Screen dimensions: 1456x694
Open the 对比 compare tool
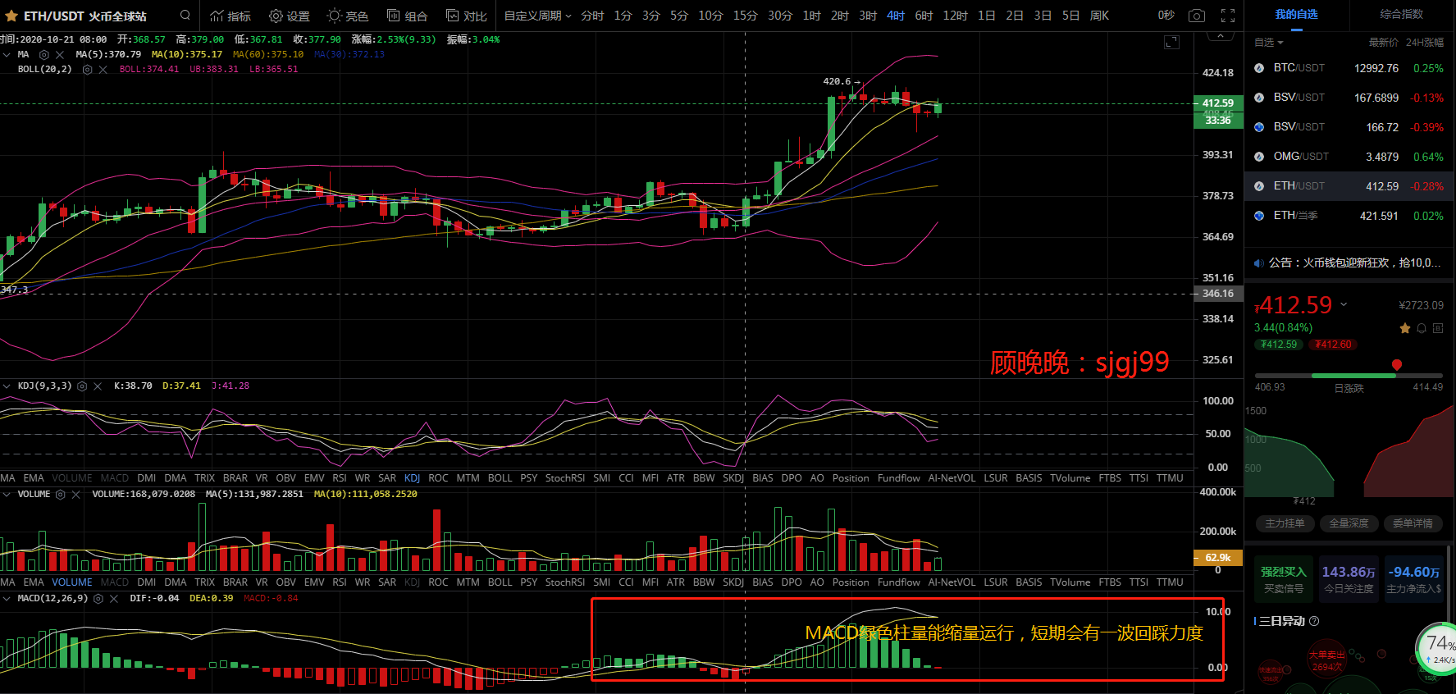point(467,16)
